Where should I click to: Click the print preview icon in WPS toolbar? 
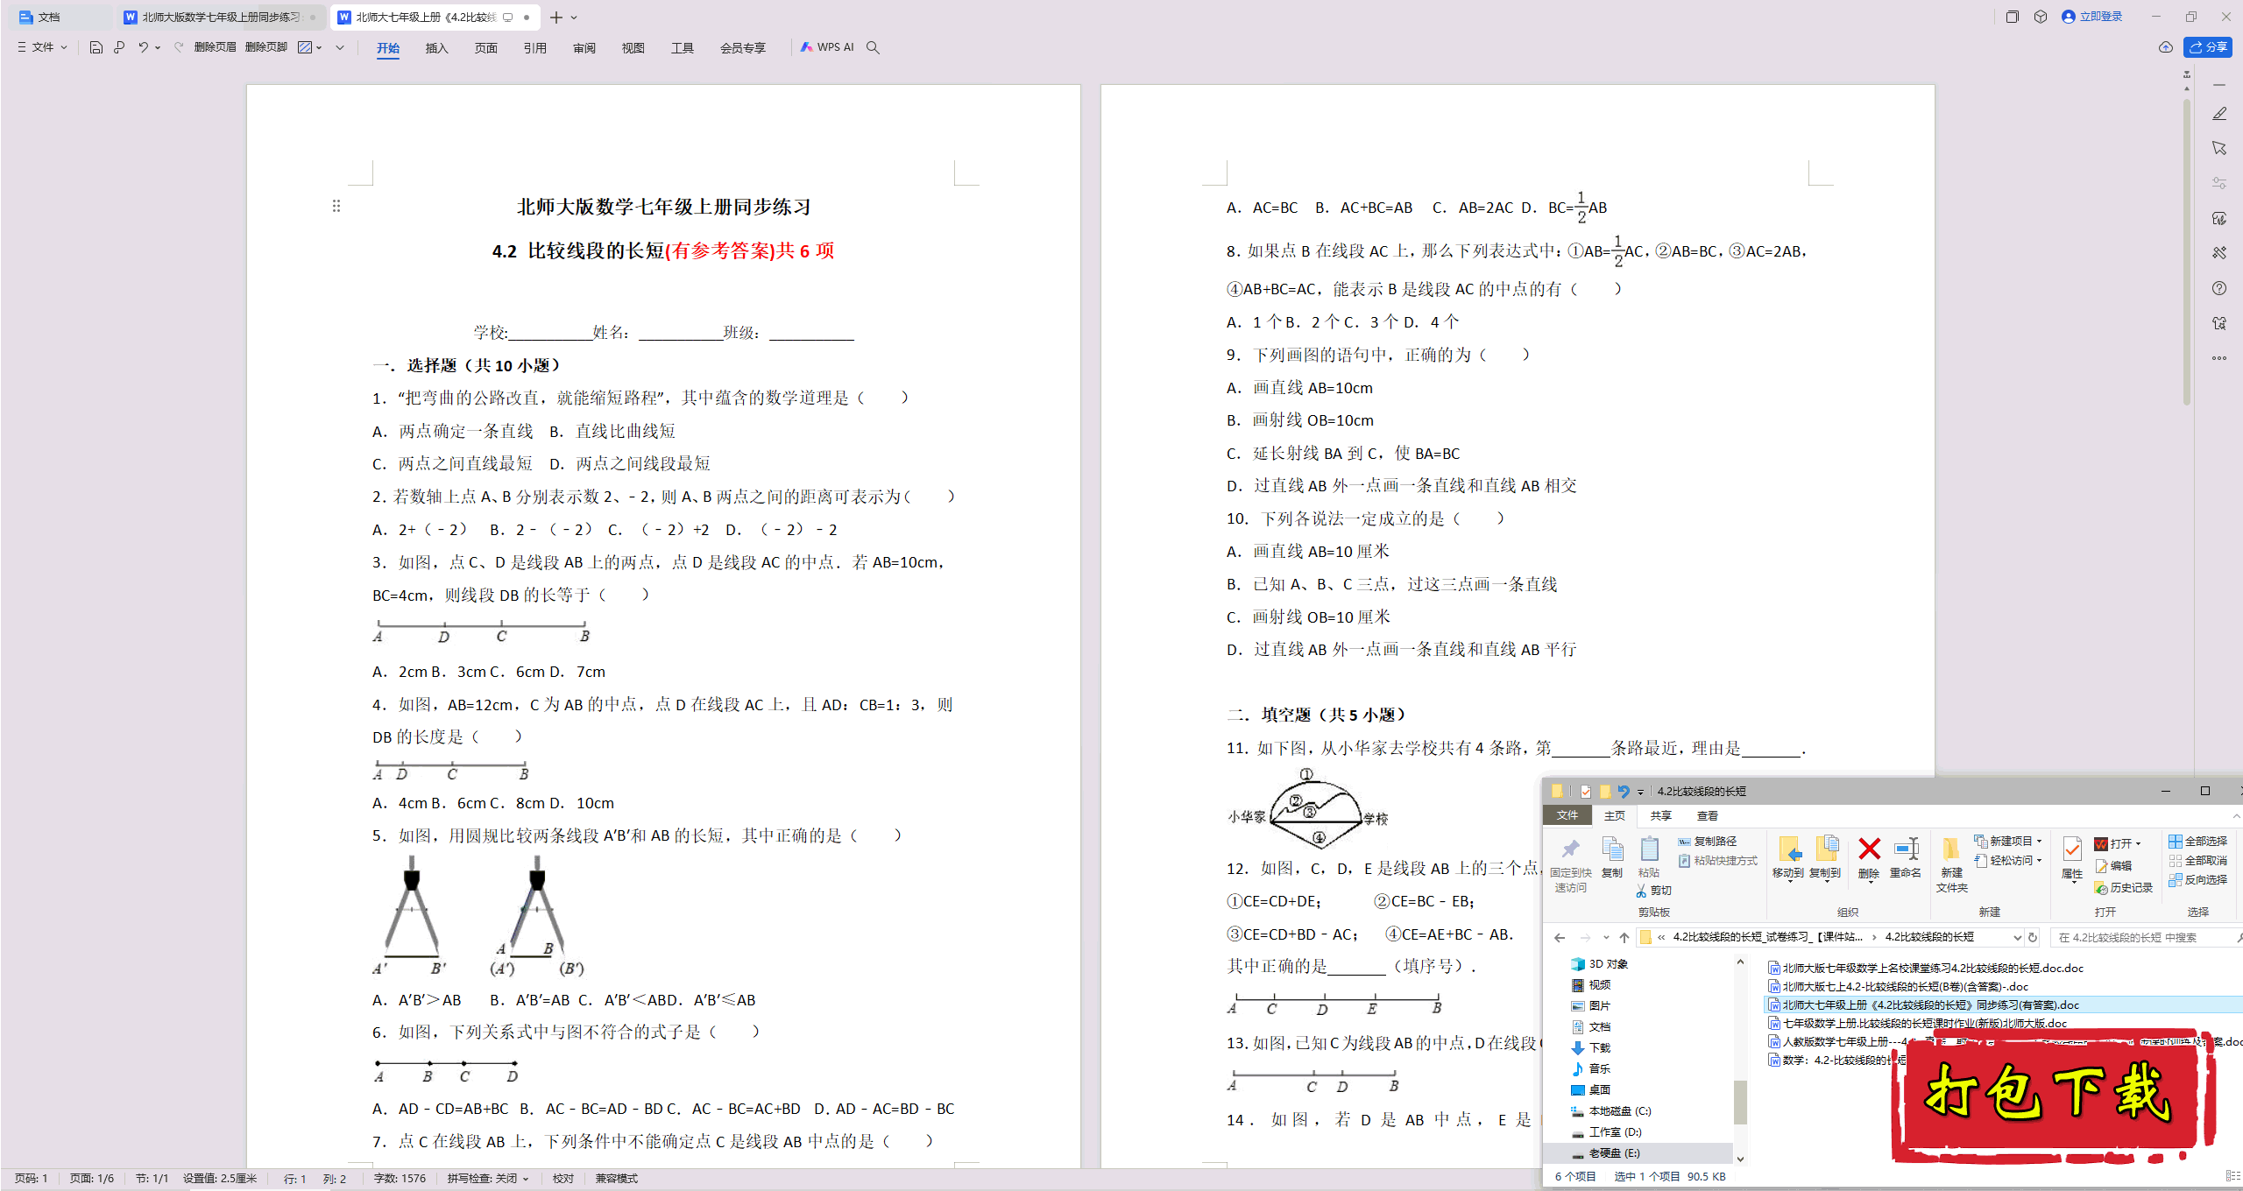click(119, 47)
